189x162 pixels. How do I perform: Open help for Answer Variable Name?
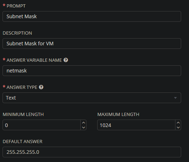66,60
